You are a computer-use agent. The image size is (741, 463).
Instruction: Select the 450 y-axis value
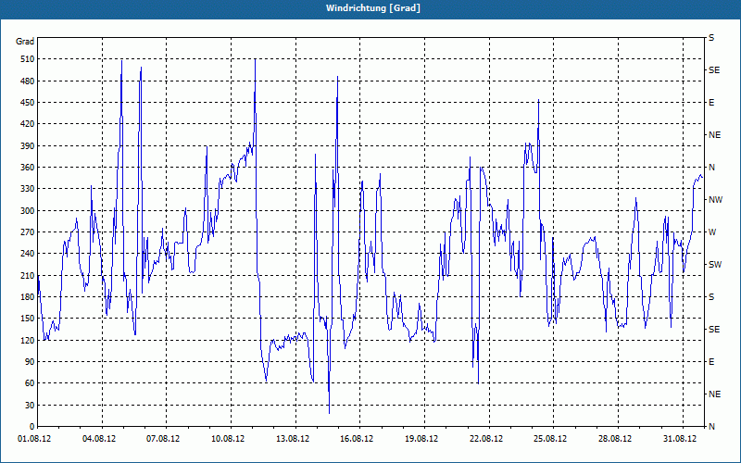coord(28,103)
